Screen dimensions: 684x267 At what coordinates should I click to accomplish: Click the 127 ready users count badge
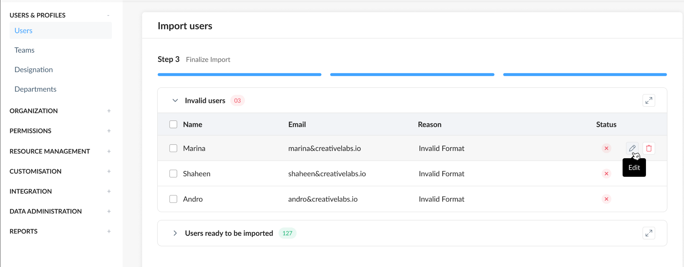(287, 233)
